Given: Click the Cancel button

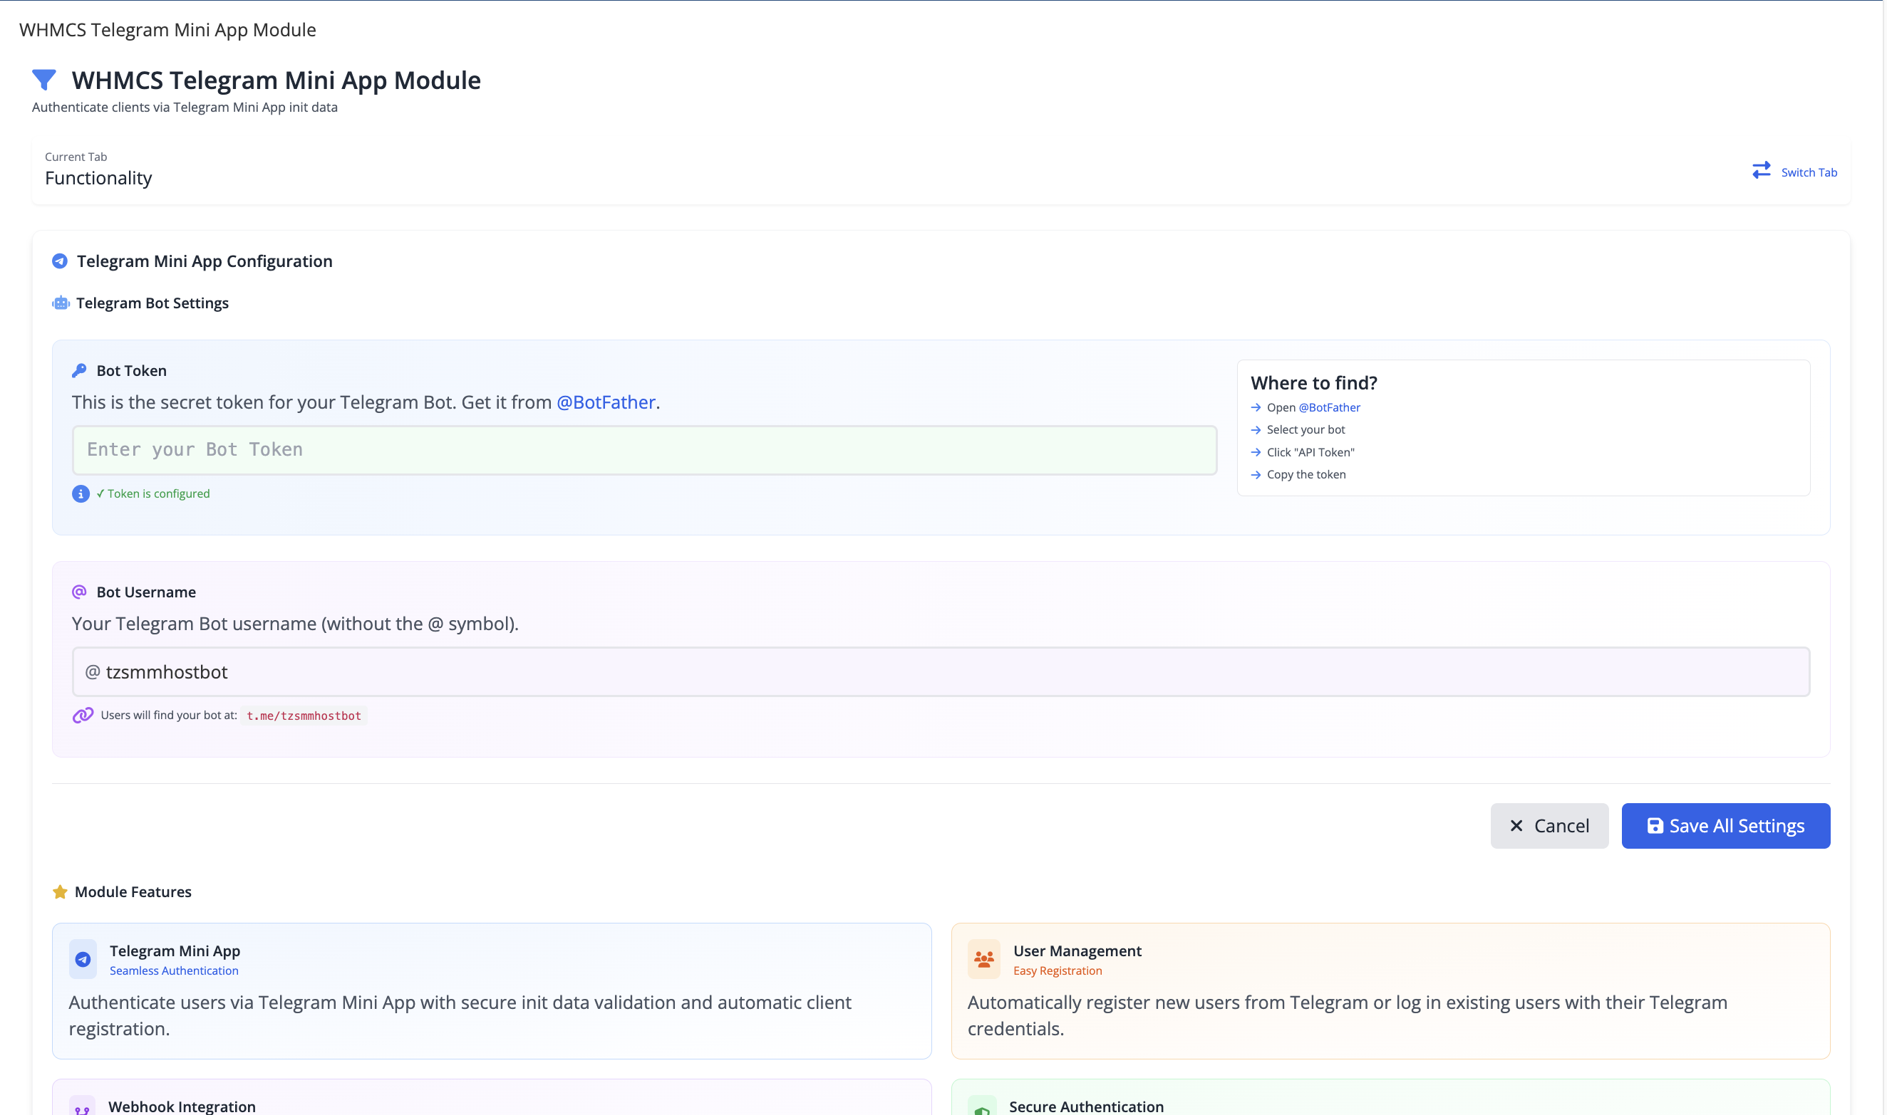Looking at the screenshot, I should point(1549,825).
